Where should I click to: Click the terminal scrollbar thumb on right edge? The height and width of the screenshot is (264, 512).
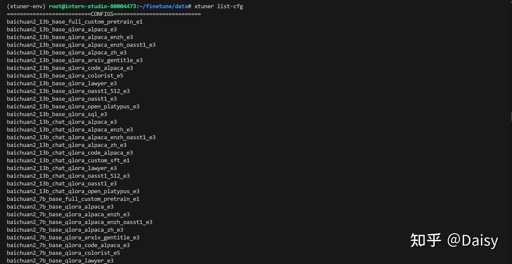(511, 117)
